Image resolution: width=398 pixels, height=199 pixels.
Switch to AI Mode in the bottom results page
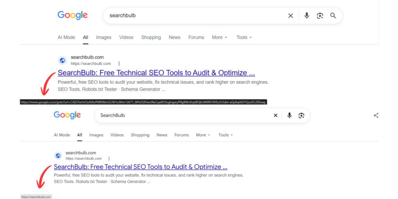coord(62,135)
